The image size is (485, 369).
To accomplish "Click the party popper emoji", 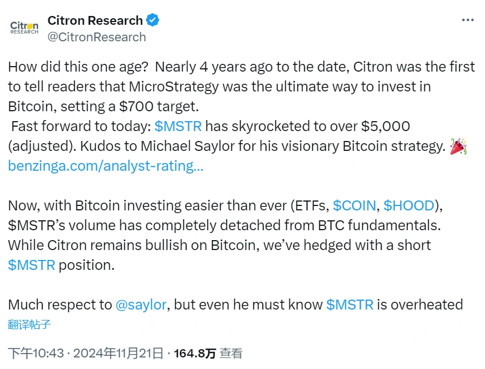I will tap(459, 146).
